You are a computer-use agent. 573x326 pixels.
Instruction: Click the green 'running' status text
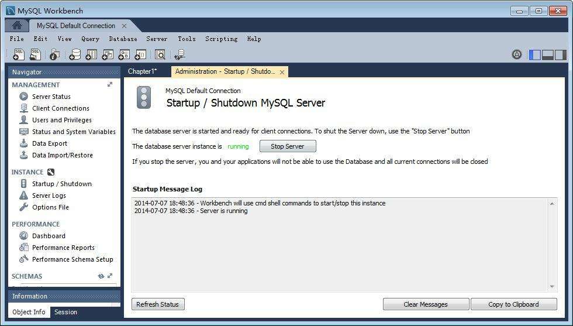click(238, 146)
